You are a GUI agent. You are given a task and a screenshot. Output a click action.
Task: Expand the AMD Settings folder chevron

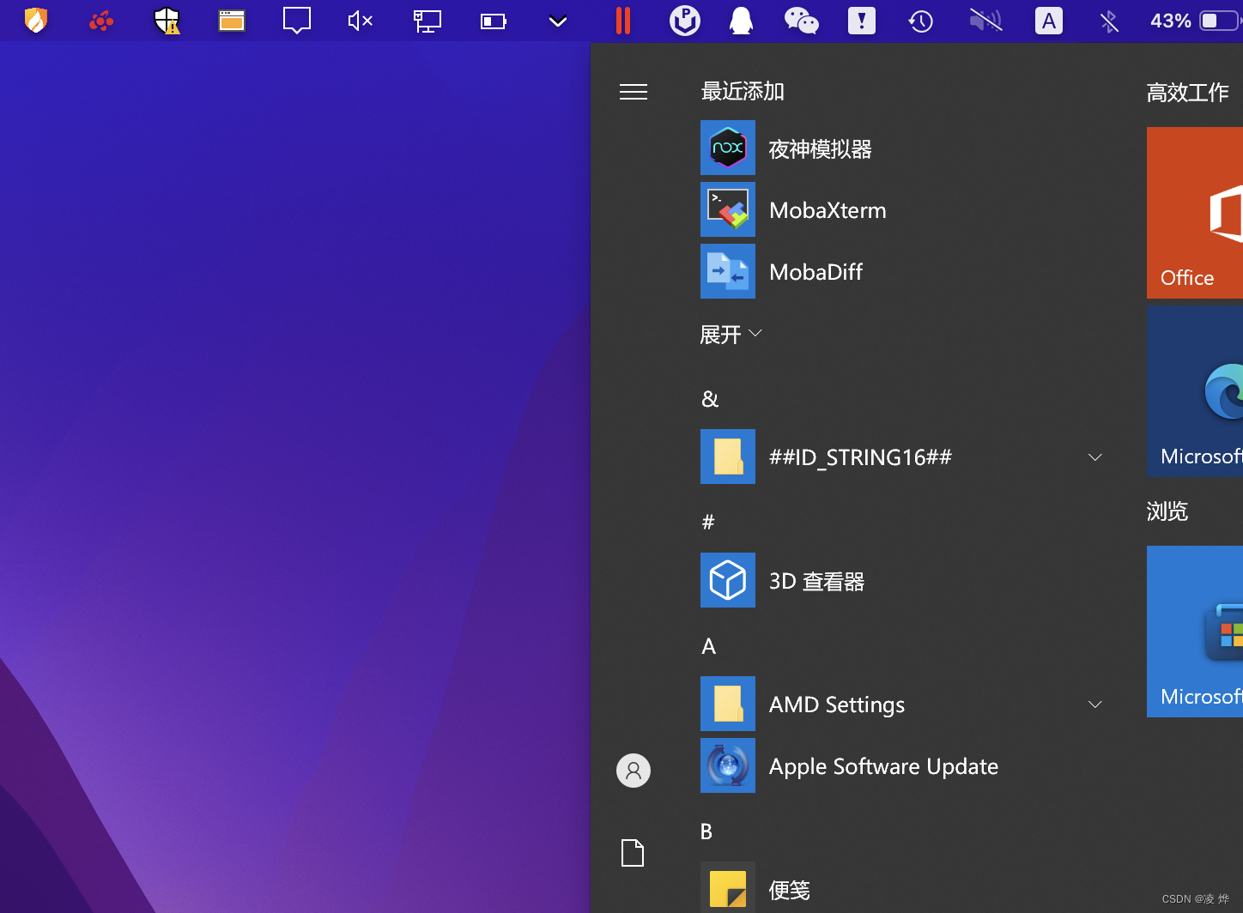(x=1095, y=704)
